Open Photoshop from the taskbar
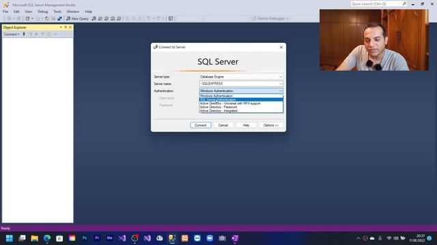 (85, 238)
